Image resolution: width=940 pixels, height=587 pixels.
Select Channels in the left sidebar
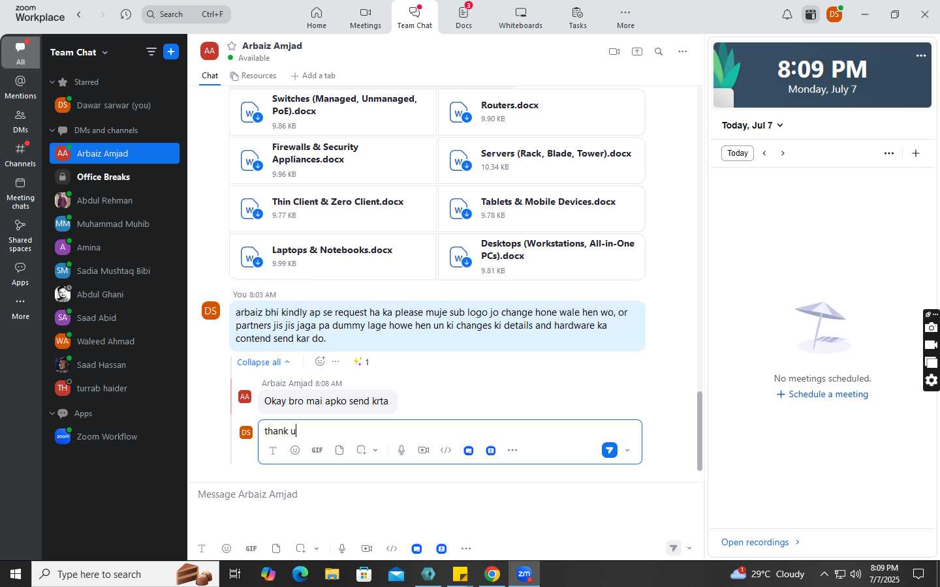click(20, 155)
